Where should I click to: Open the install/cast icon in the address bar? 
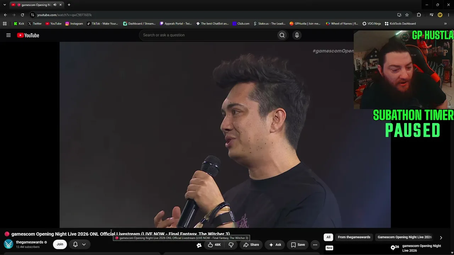click(399, 15)
